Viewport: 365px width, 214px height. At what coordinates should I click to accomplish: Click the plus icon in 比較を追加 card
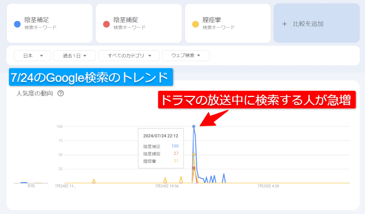285,23
